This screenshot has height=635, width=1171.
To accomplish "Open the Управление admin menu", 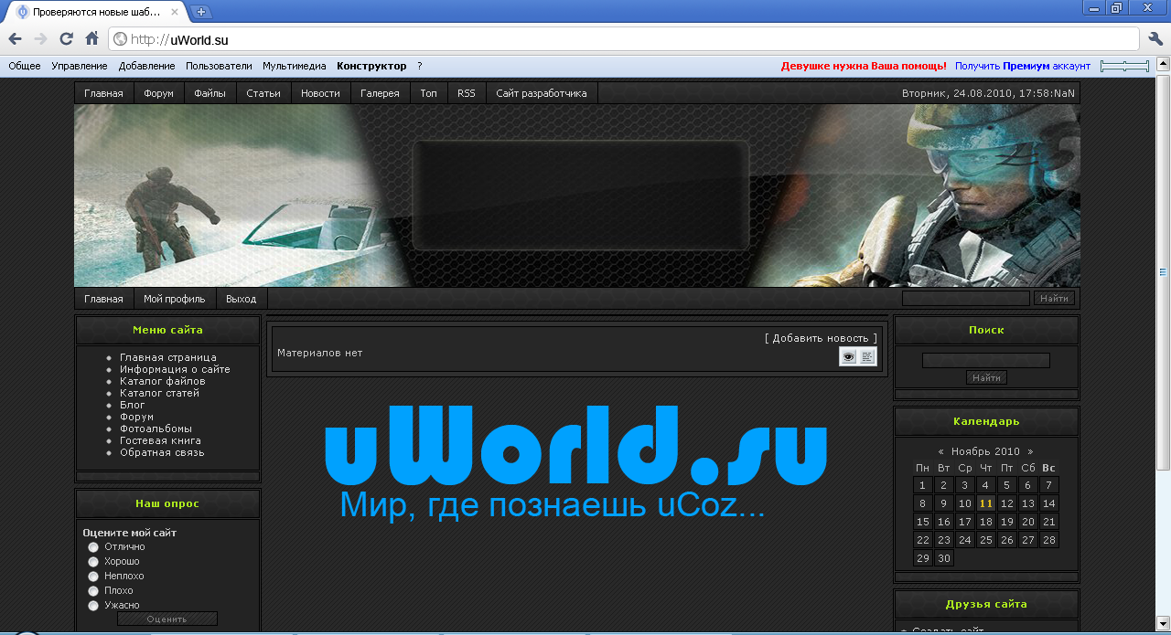I will pyautogui.click(x=80, y=66).
